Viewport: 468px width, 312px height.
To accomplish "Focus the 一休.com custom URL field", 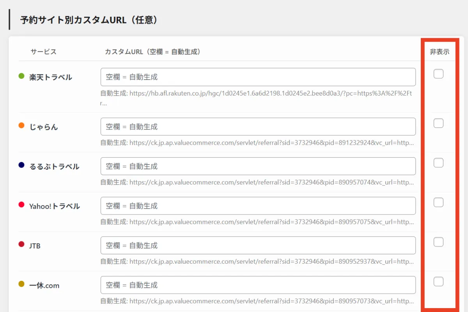I will tap(258, 285).
